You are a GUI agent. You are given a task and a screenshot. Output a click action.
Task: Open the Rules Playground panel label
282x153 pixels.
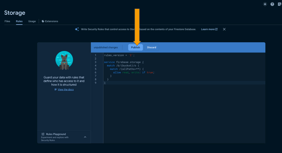click(x=56, y=134)
